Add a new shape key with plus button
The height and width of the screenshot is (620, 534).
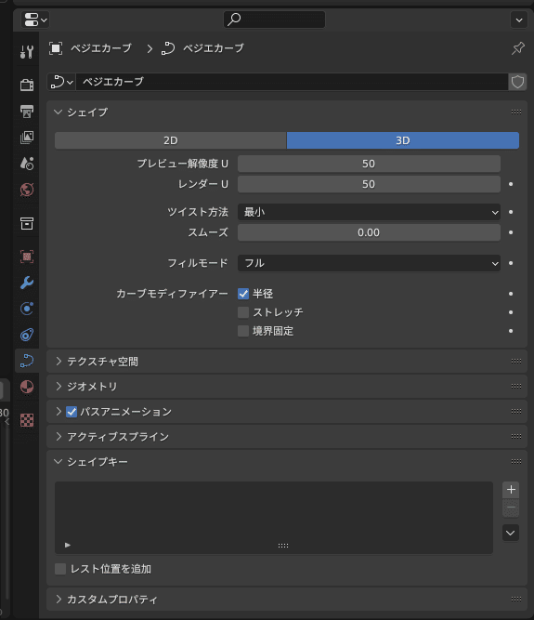511,490
